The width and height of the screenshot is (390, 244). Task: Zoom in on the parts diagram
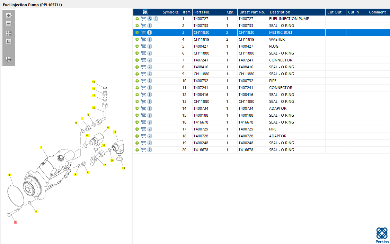coord(9,16)
